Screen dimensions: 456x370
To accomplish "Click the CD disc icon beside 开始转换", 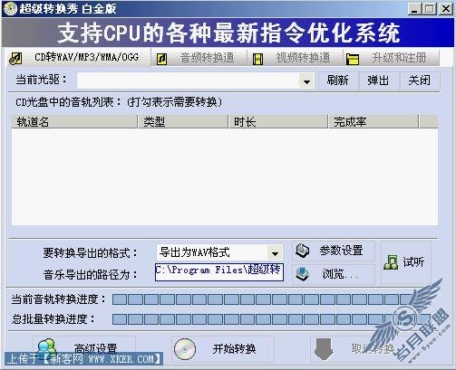I will point(185,349).
